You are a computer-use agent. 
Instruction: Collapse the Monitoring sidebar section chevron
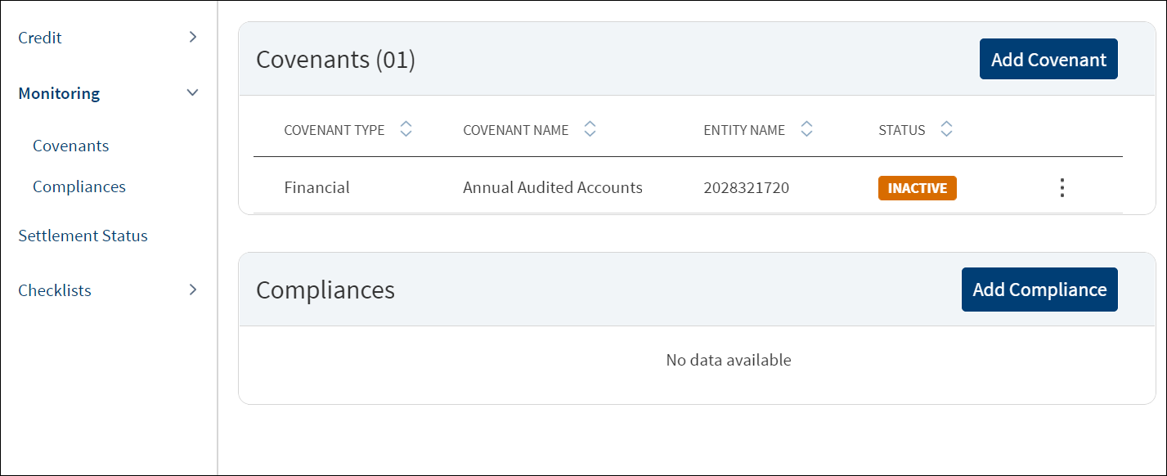[x=193, y=92]
